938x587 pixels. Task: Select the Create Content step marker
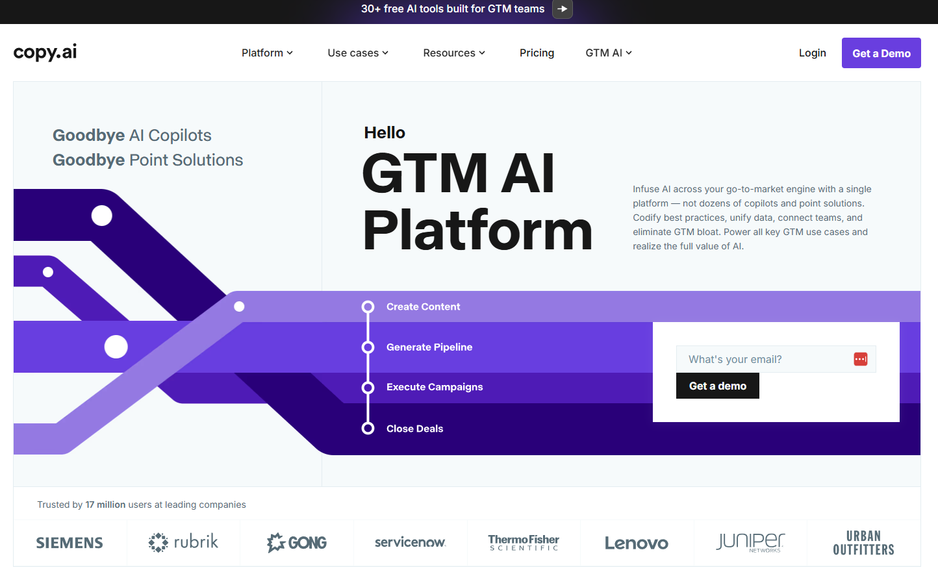pyautogui.click(x=368, y=306)
